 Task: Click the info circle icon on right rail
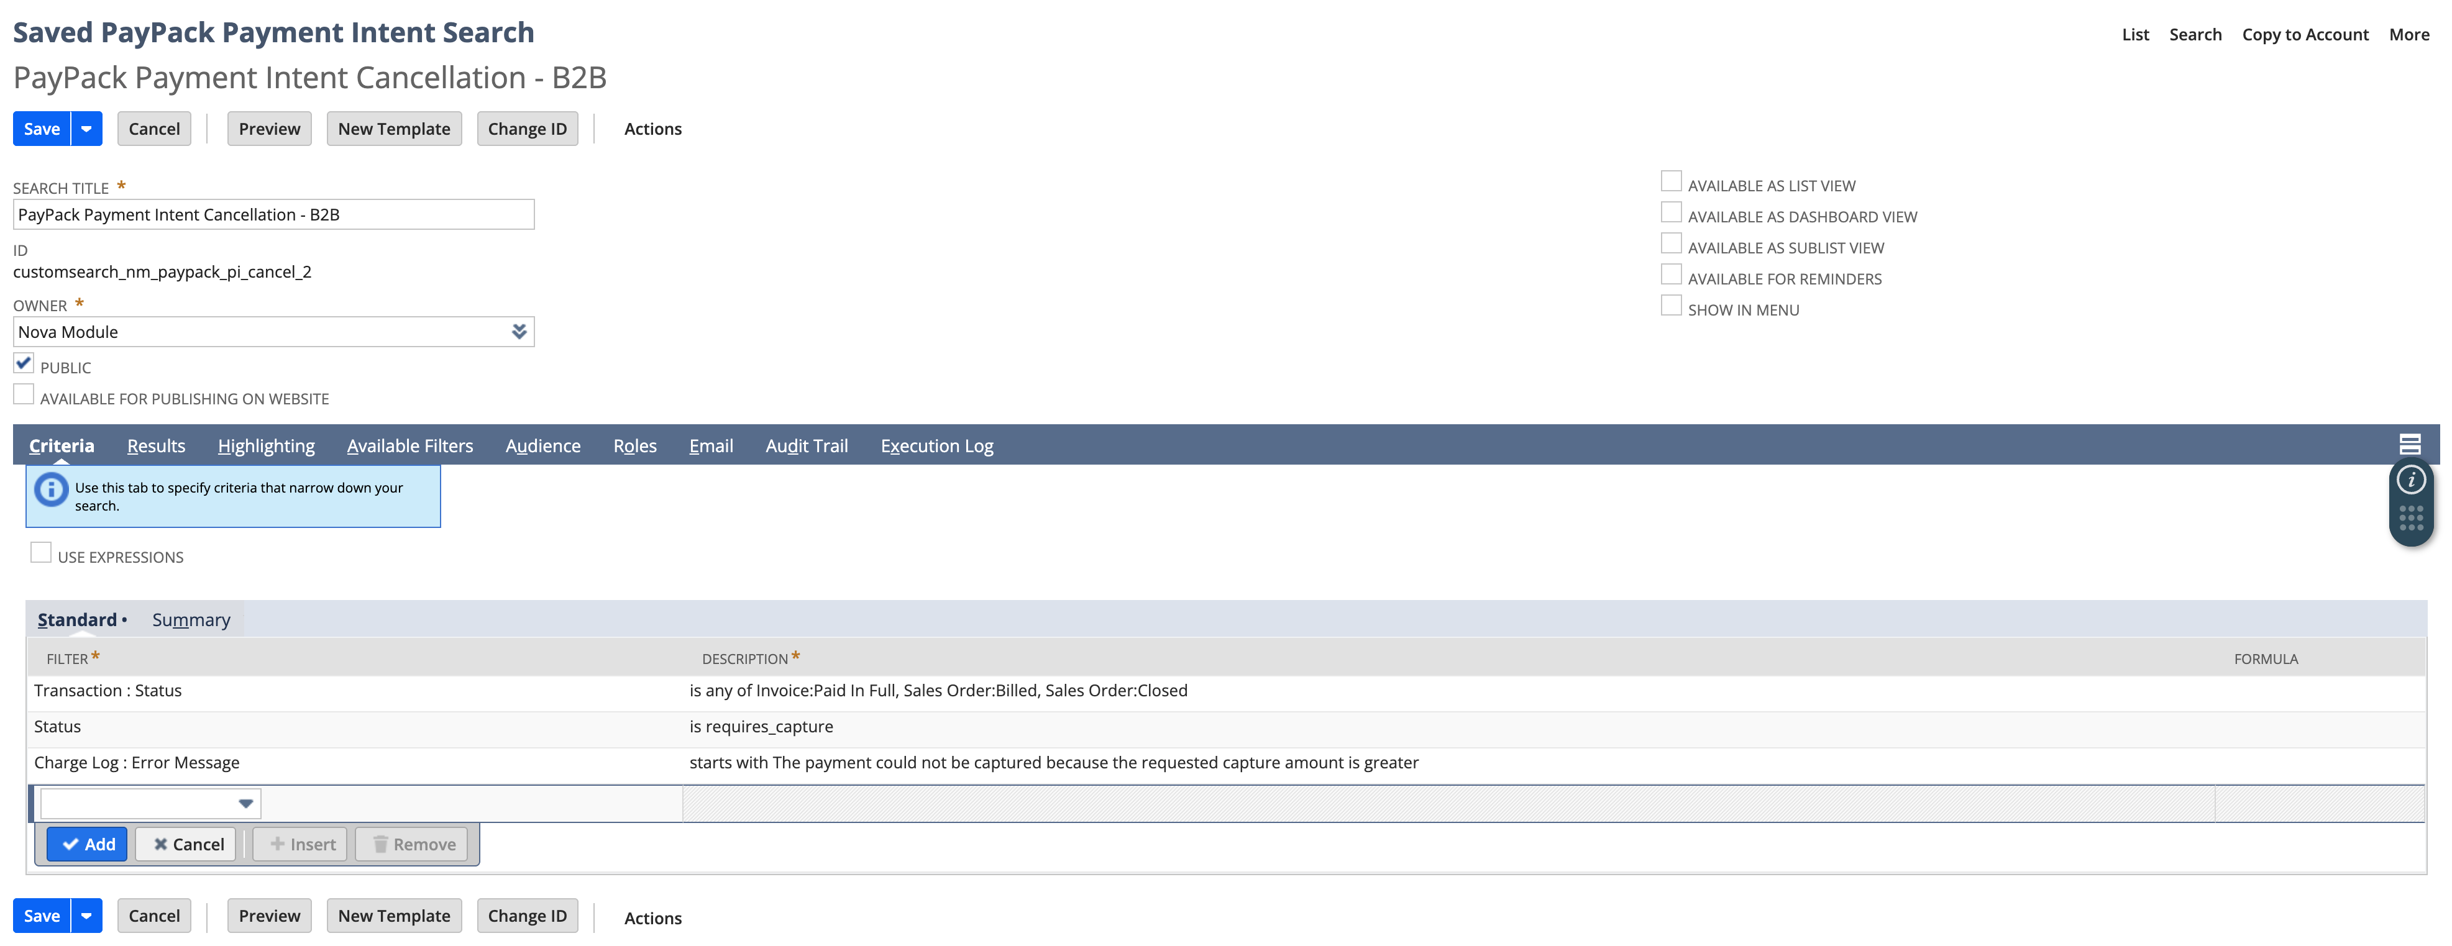pos(2410,481)
